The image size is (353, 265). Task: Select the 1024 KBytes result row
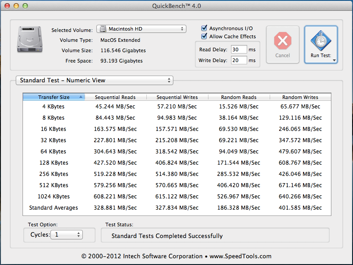pos(176,197)
